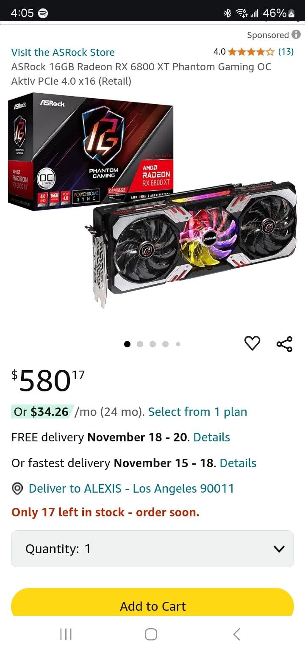Change the Deliver to ALEXIS address
Screen dimensions: 305x654
click(131, 489)
